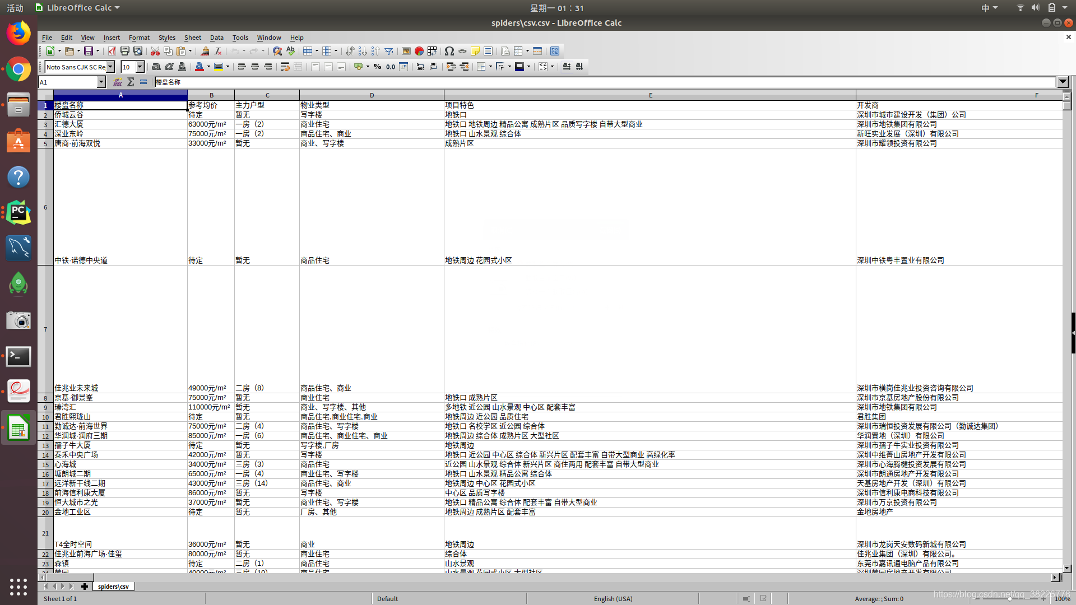
Task: Click the Increase Indent icon
Action: [x=451, y=67]
